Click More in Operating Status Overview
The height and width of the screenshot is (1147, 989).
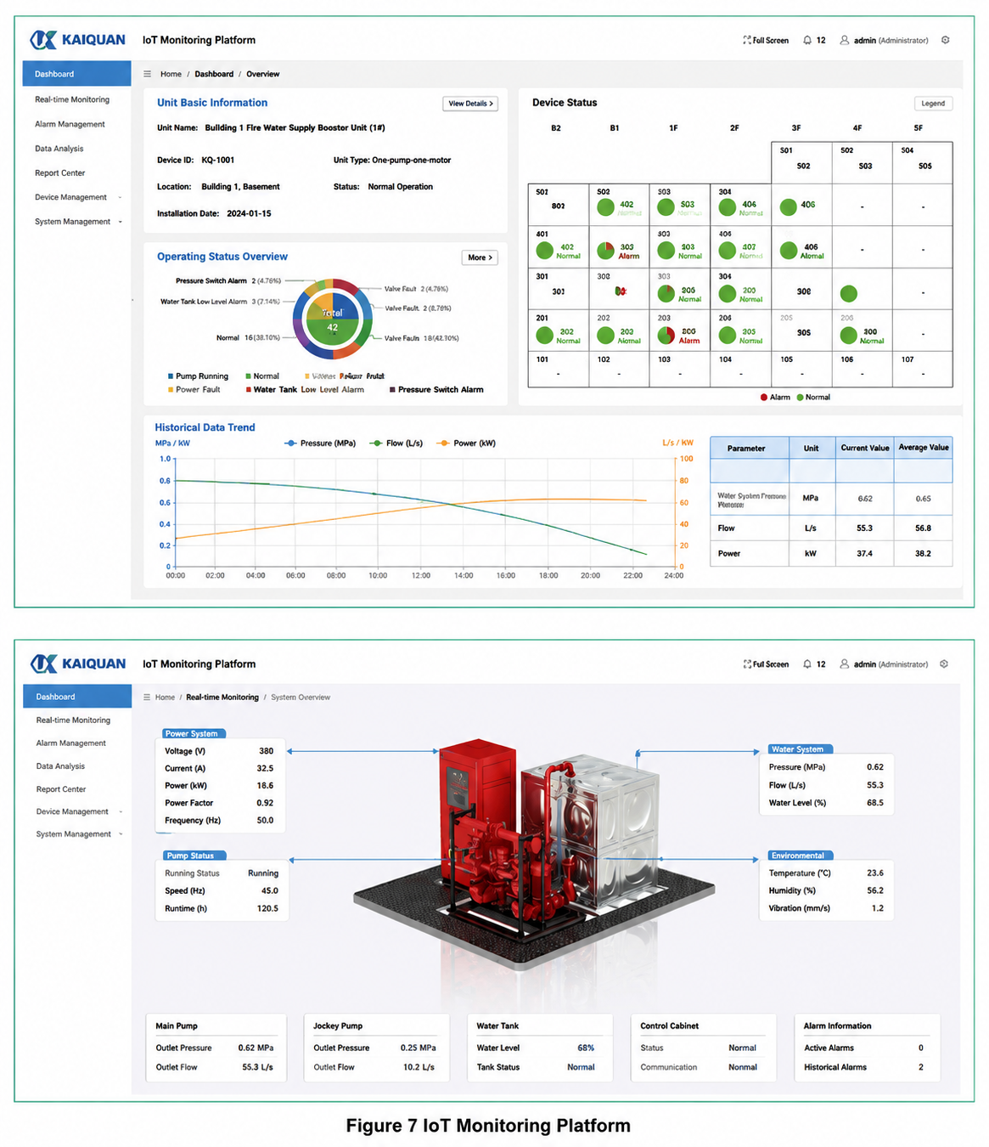click(480, 257)
